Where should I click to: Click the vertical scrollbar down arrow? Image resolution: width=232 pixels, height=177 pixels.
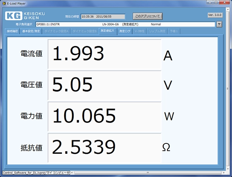228,169
